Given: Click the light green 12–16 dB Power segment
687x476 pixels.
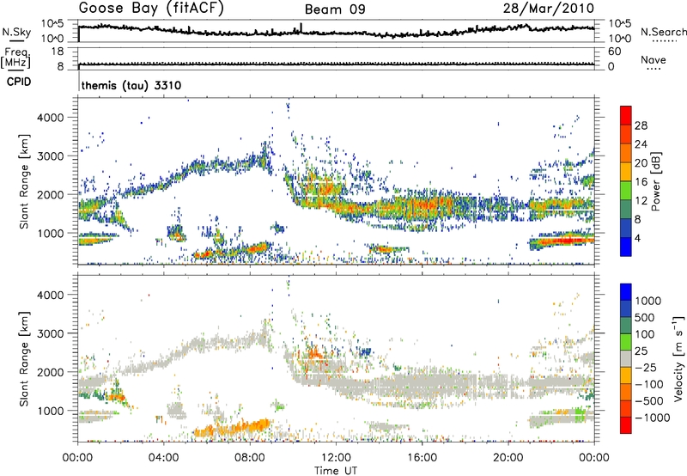Looking at the screenshot, I should pos(626,190).
